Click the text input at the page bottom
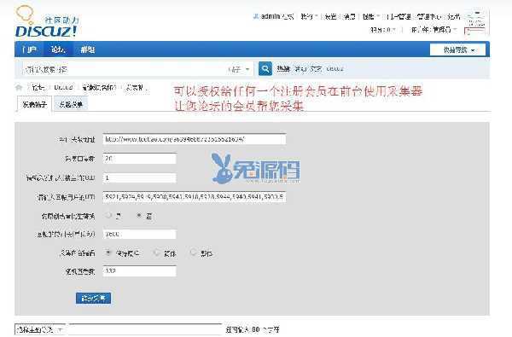This screenshot has height=337, width=512. click(145, 329)
